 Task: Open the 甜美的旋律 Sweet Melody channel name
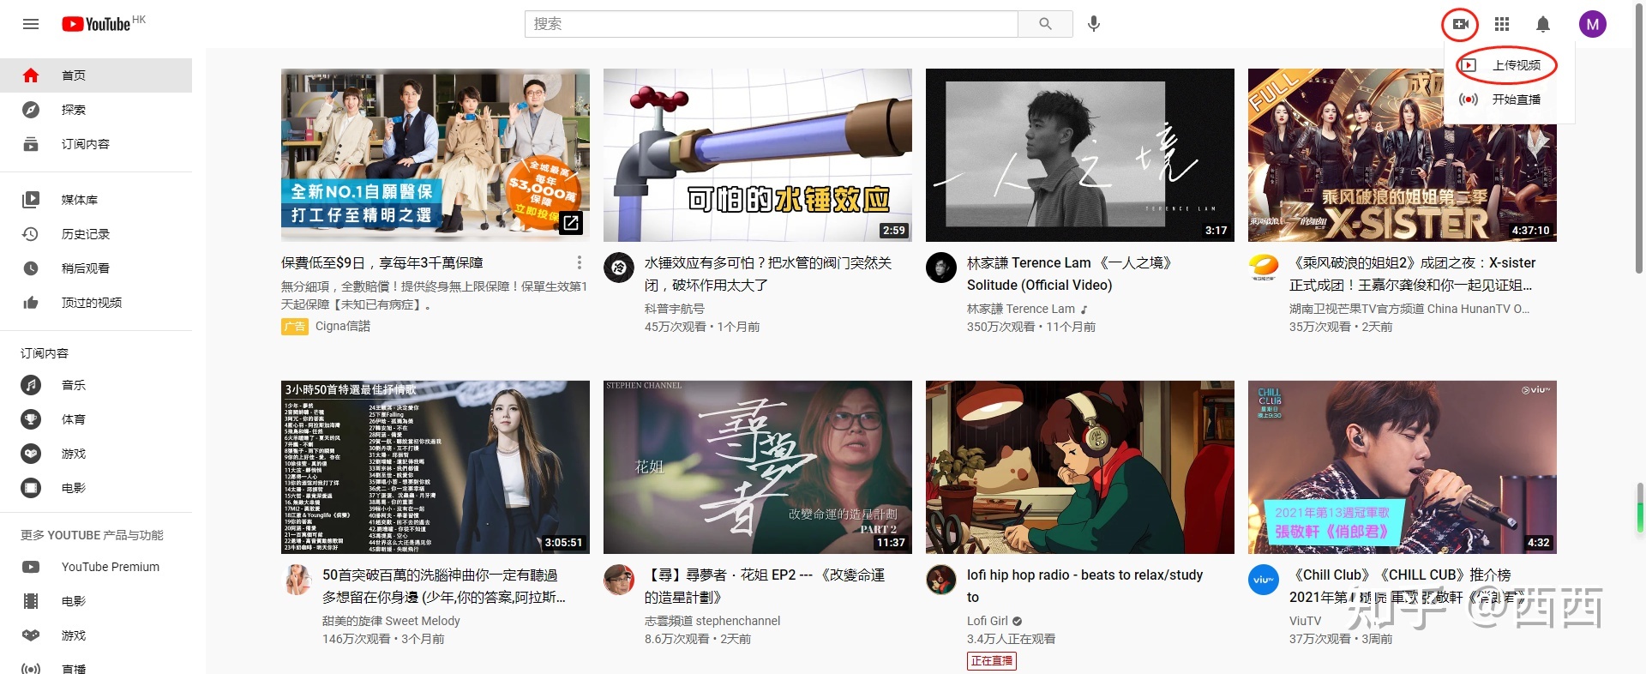391,621
